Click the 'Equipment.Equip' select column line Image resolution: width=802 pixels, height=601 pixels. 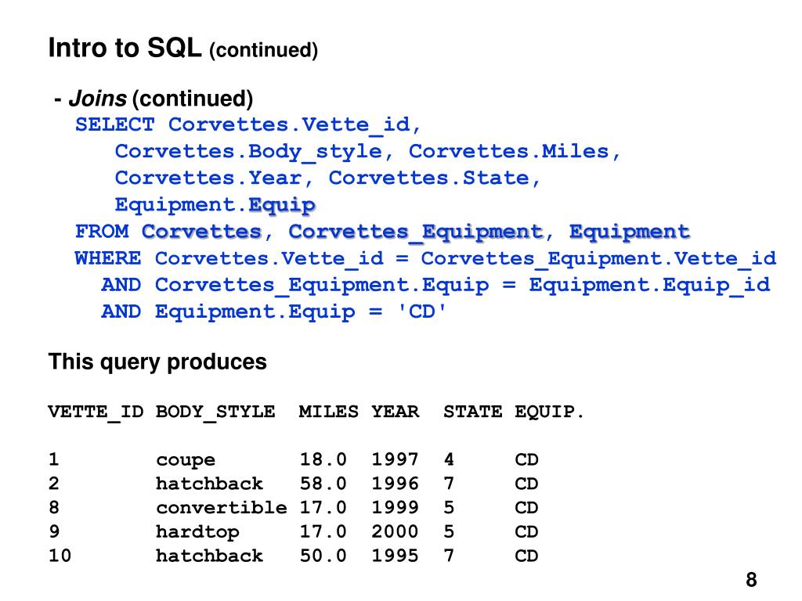pyautogui.click(x=215, y=206)
